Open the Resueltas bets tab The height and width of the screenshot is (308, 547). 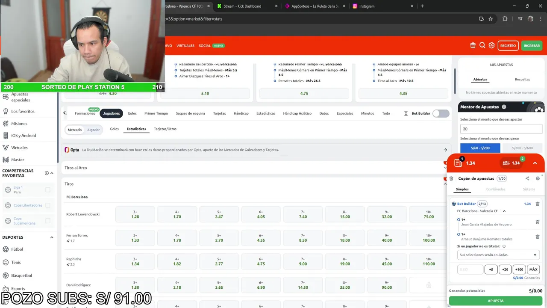tap(522, 79)
